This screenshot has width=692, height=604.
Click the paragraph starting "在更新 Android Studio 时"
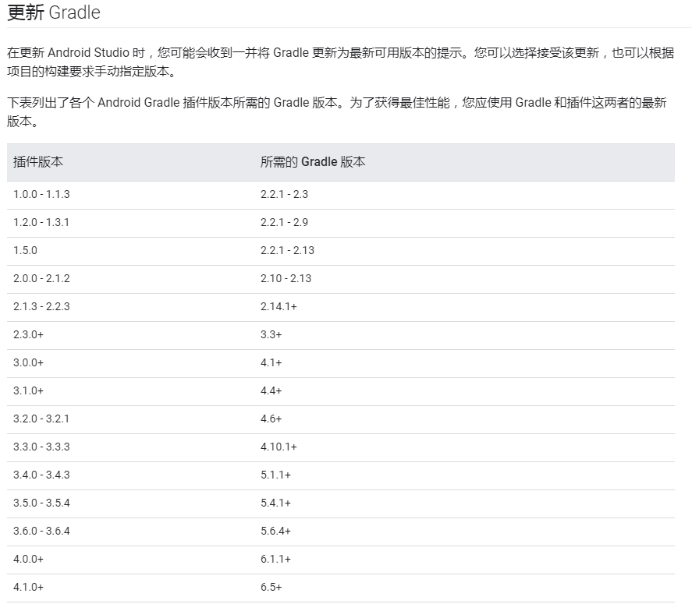coord(341,62)
